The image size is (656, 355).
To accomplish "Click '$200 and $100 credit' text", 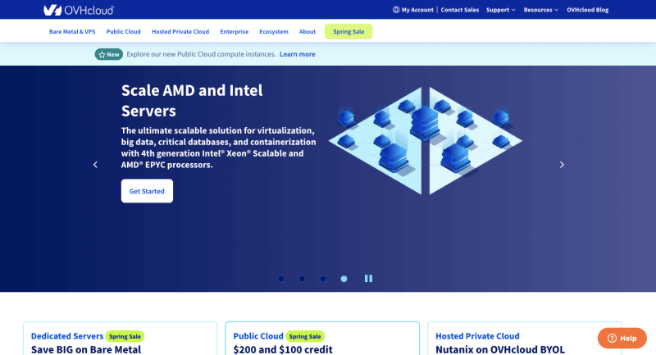I will [x=283, y=349].
